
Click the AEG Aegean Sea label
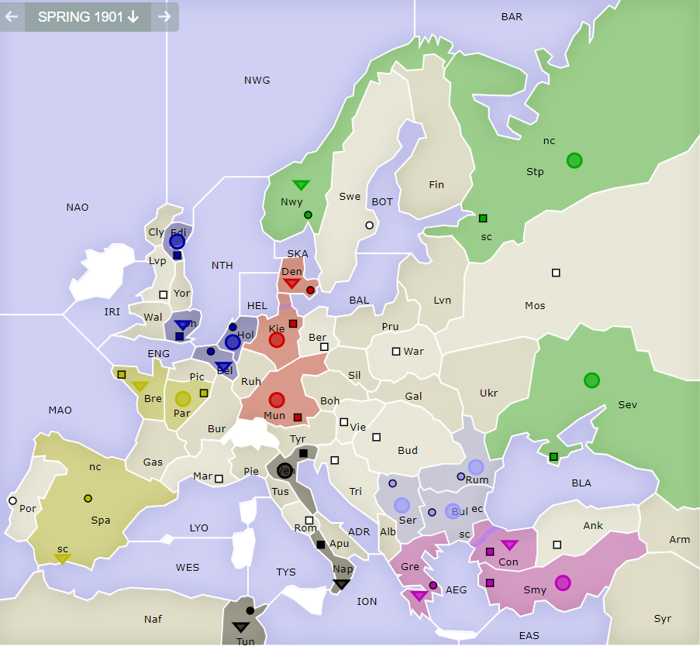457,590
